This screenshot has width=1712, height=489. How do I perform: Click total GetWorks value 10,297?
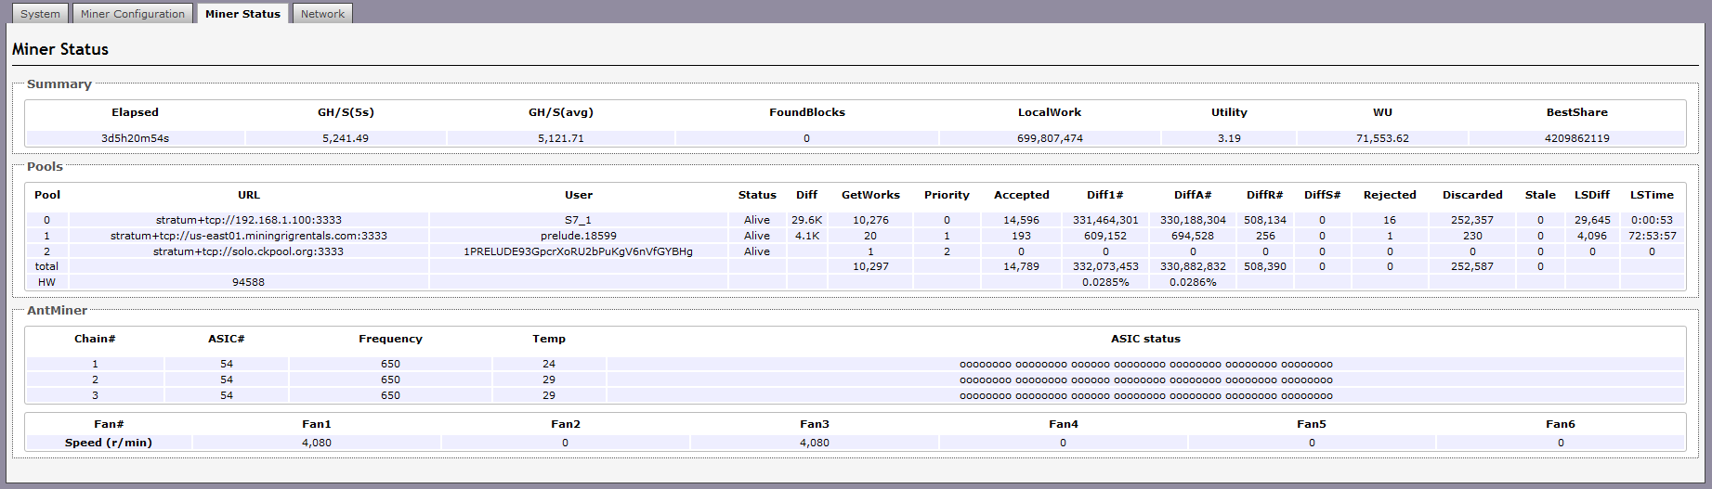coord(870,266)
